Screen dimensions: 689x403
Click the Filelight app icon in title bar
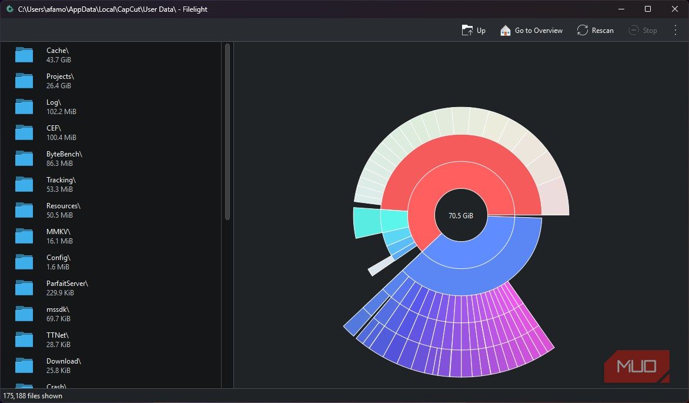point(9,9)
